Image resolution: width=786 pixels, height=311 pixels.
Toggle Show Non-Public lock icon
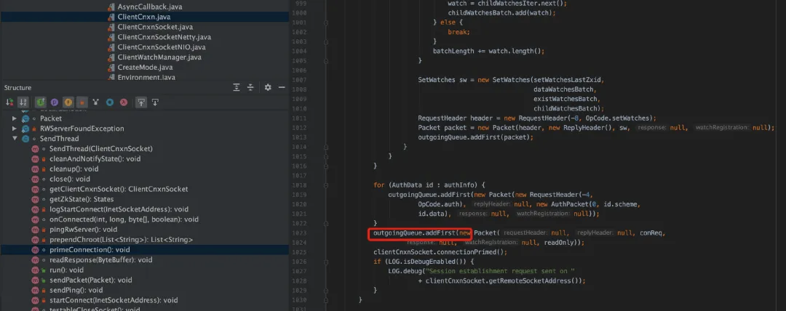pyautogui.click(x=82, y=102)
